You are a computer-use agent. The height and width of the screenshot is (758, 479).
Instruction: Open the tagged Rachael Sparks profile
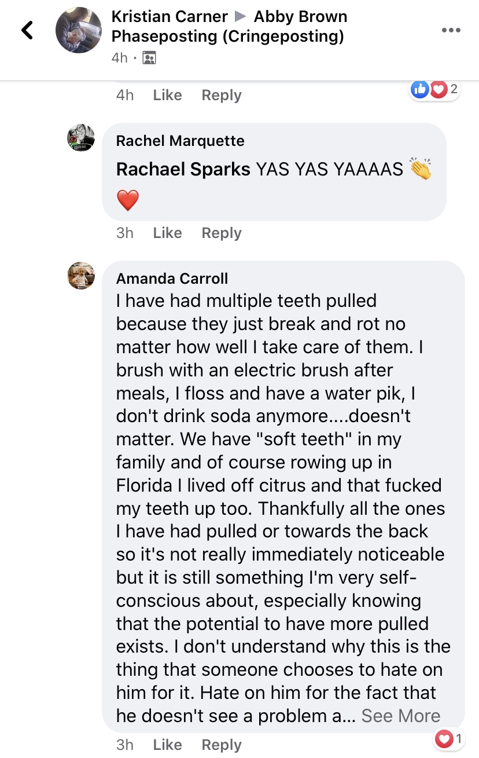pos(183,169)
